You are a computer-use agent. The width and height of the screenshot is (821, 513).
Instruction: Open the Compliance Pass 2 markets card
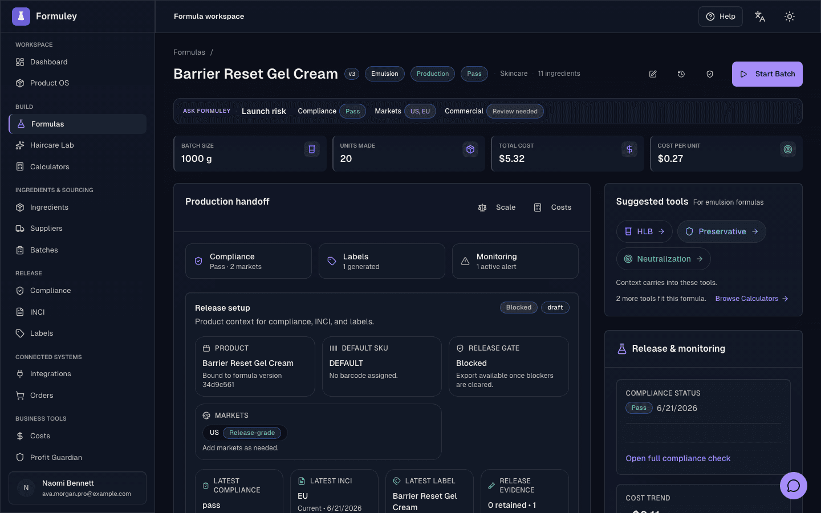[x=249, y=261]
